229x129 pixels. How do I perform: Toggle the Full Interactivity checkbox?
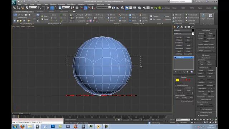pos(201,109)
